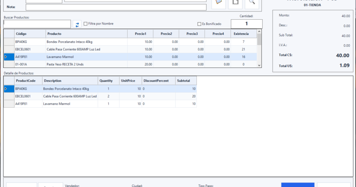Click quantity 2 in detail grid
The height and width of the screenshot is (187, 356).
(108, 96)
